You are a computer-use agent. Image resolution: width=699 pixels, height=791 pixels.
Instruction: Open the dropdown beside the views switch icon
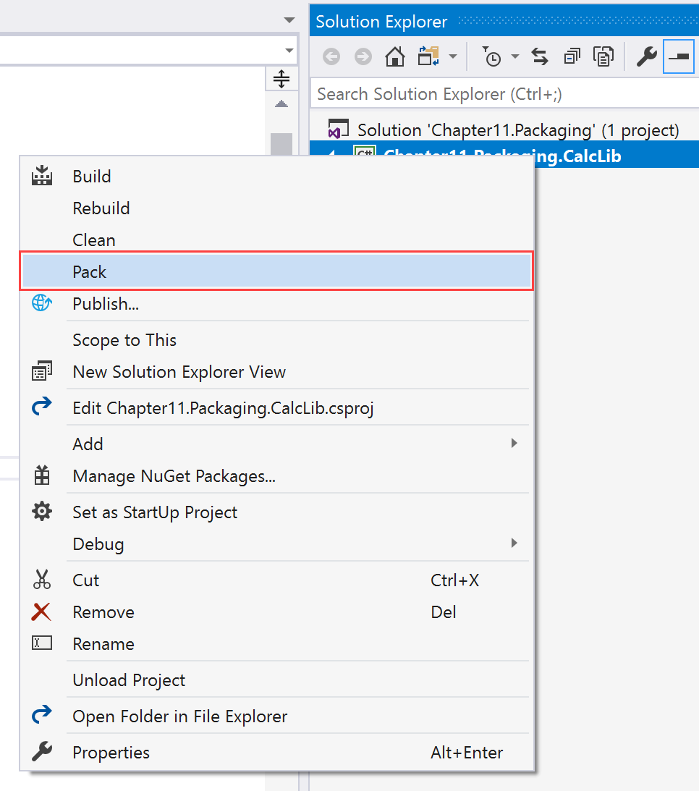(x=453, y=56)
